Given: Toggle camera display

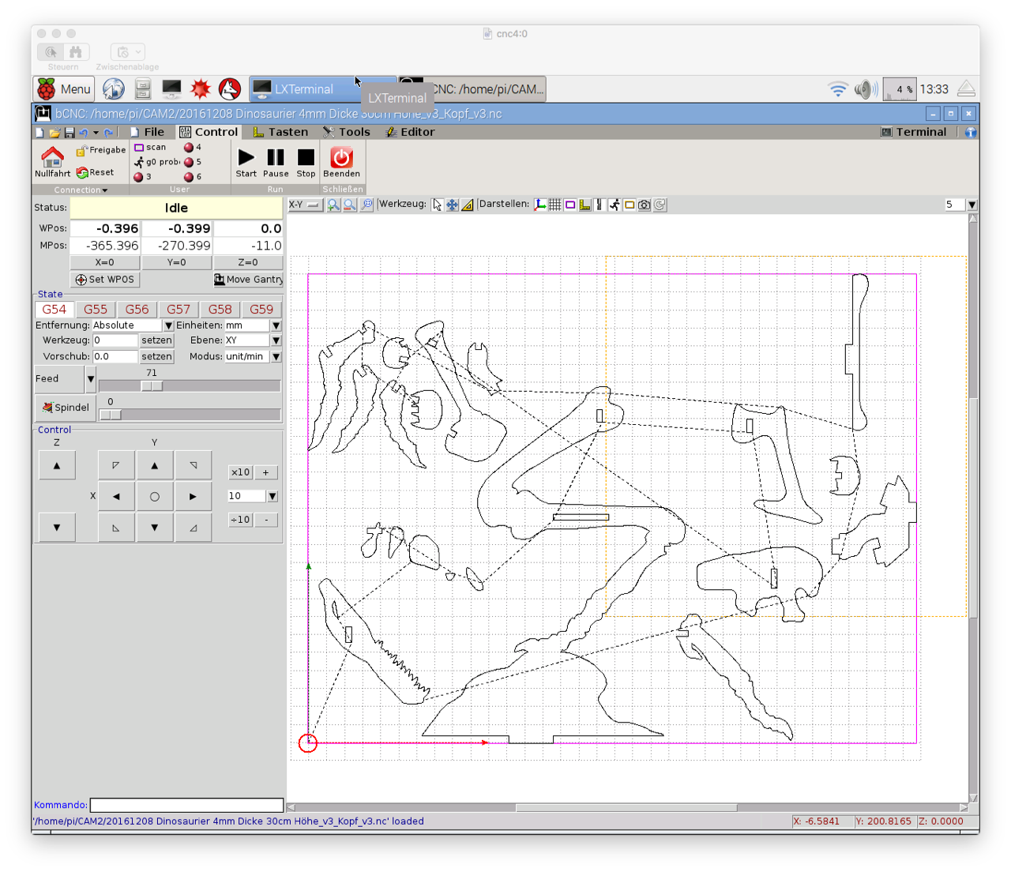Looking at the screenshot, I should point(645,205).
